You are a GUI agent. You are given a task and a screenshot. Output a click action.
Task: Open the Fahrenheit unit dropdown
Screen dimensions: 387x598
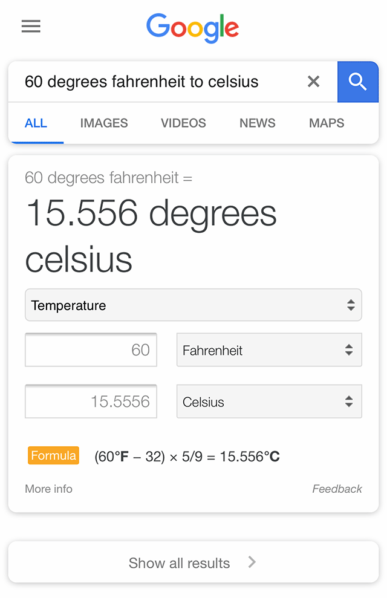(269, 350)
